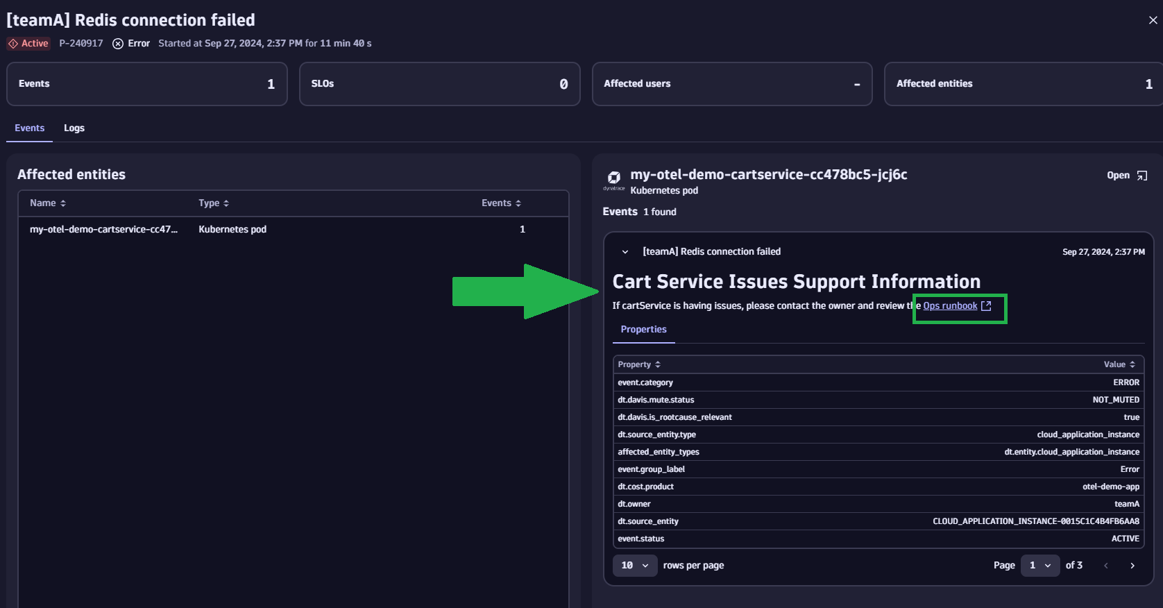Sort the table by Property column

pyautogui.click(x=639, y=364)
